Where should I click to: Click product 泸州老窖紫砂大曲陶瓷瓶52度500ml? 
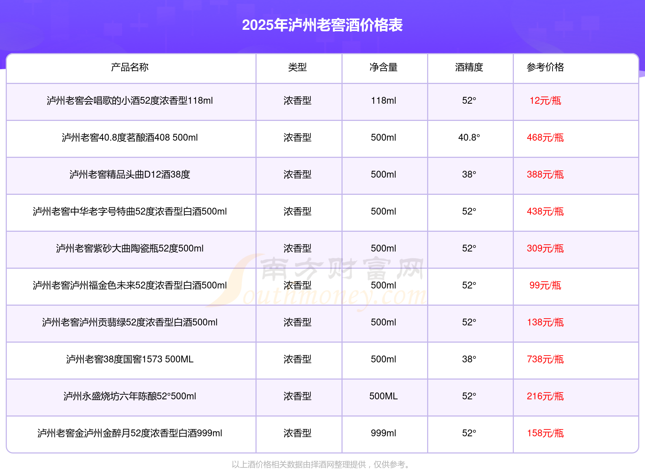pyautogui.click(x=130, y=248)
